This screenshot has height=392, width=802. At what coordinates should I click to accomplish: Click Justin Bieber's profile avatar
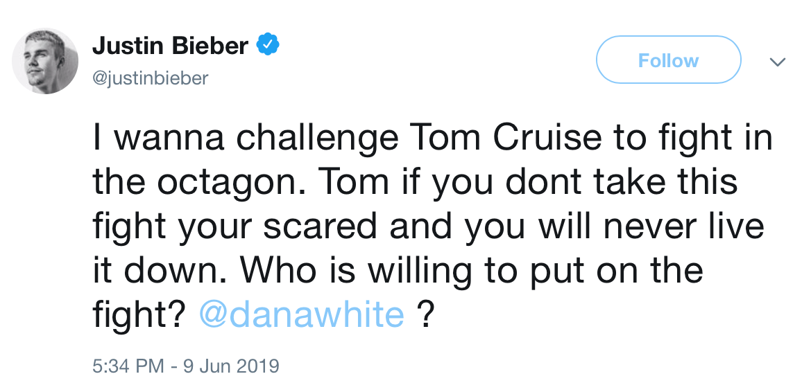coord(45,61)
